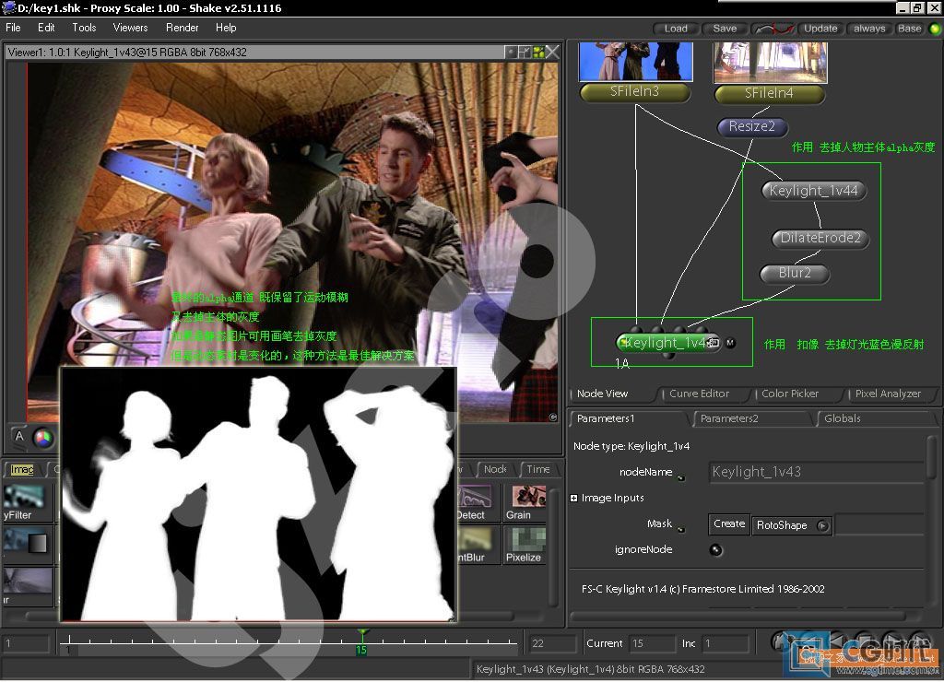
Task: Click the RGB color channel ball under viewer
Action: pyautogui.click(x=42, y=438)
